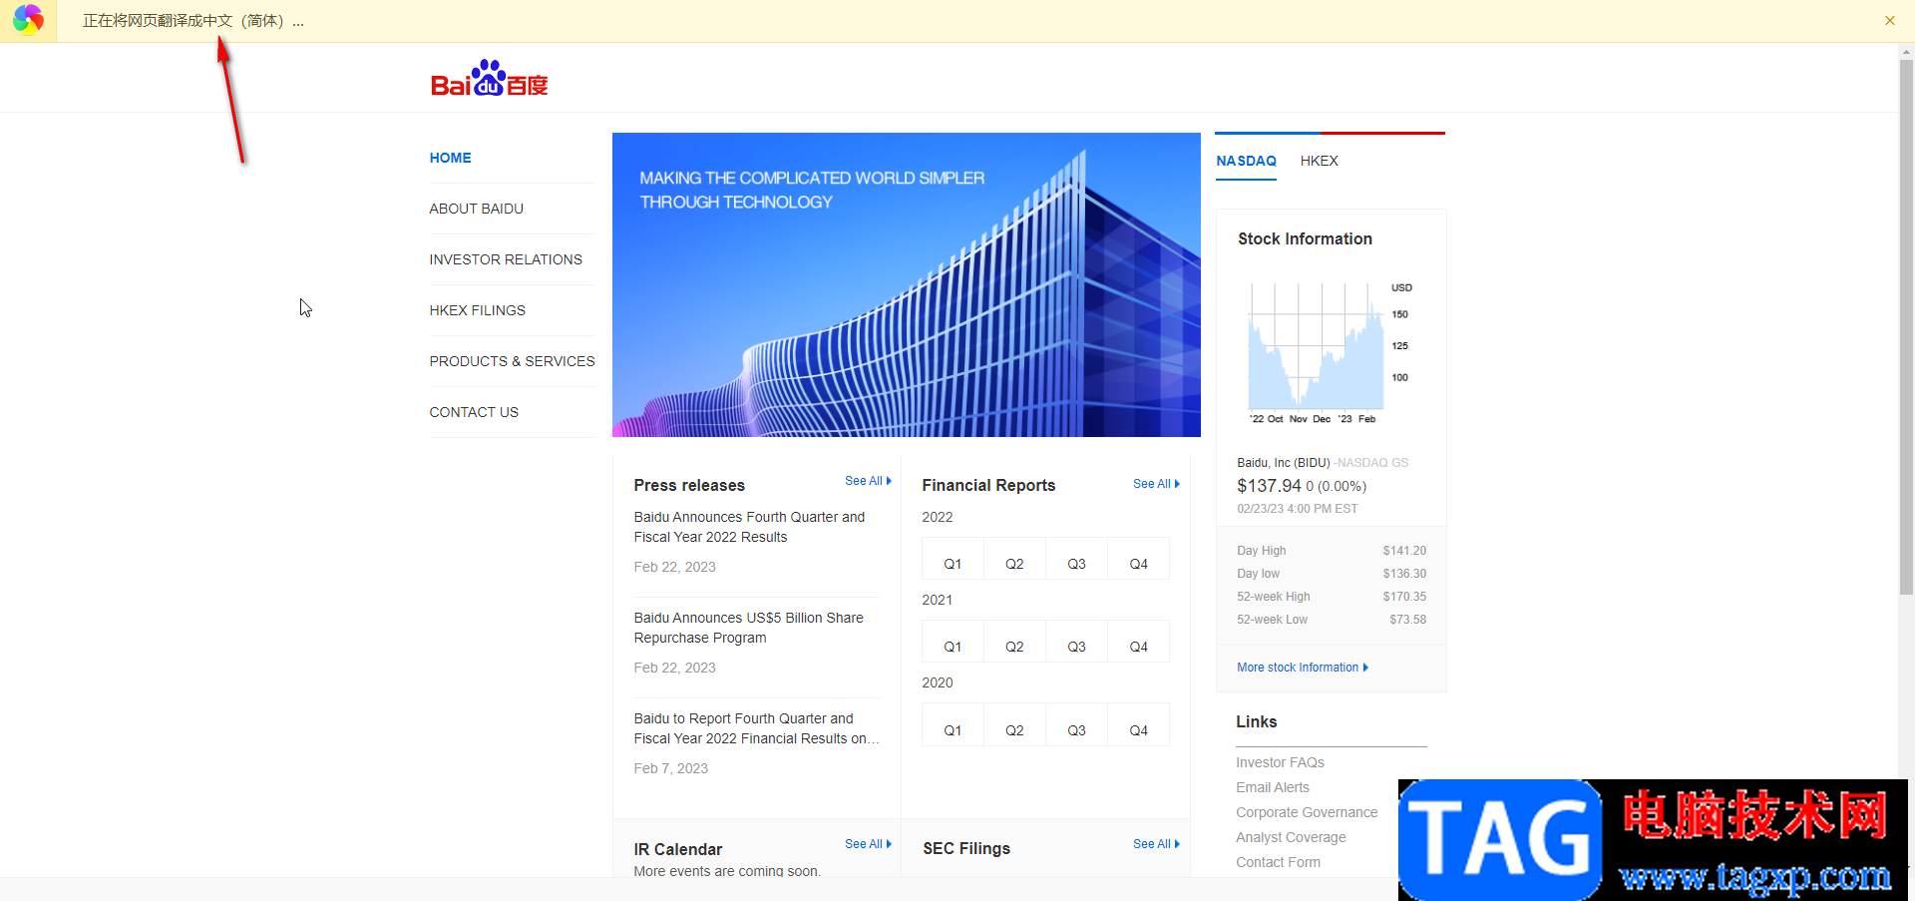Open Email Alerts link
1915x901 pixels.
click(1273, 787)
